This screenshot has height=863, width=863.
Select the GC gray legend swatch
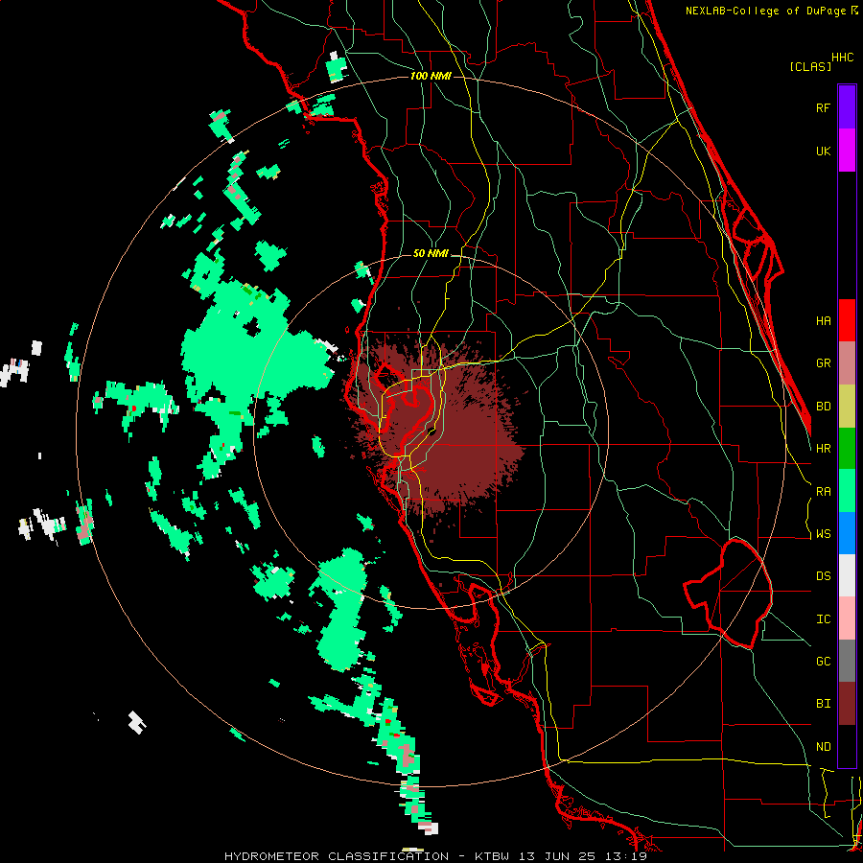(847, 661)
